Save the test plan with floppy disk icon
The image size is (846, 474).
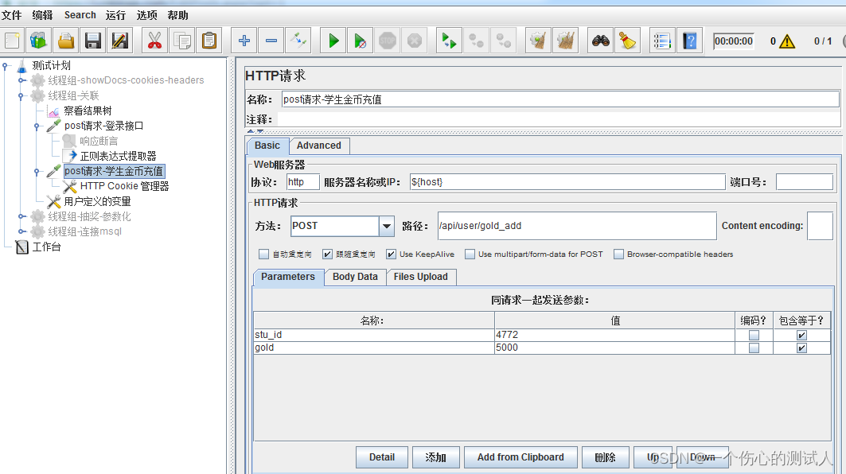93,41
